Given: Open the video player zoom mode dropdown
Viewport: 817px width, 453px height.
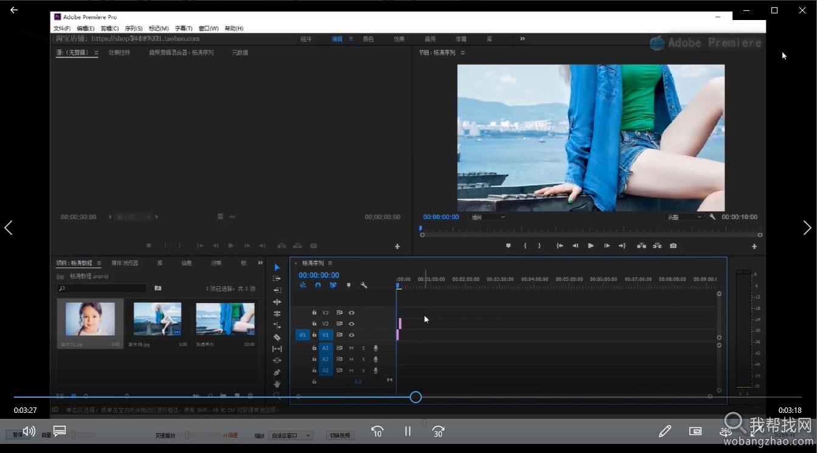Looking at the screenshot, I should (x=291, y=435).
